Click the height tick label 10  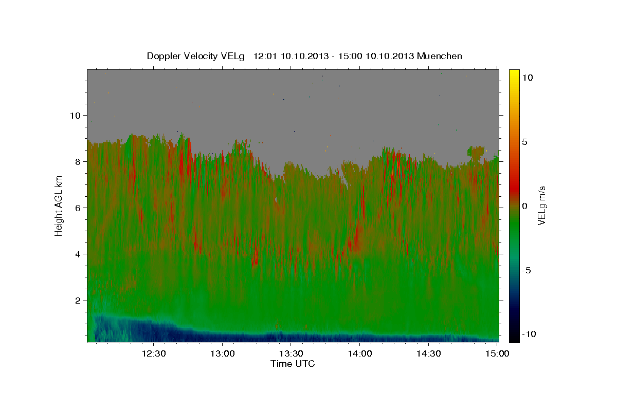(x=75, y=116)
